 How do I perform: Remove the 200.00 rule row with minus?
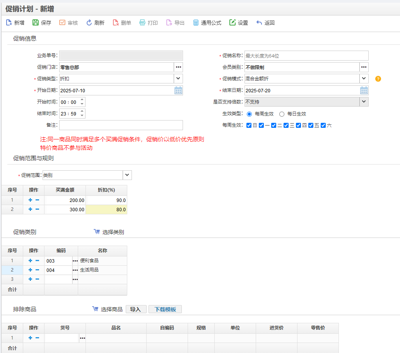click(x=37, y=200)
